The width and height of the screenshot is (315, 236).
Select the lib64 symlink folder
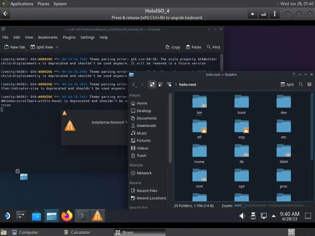click(x=283, y=151)
